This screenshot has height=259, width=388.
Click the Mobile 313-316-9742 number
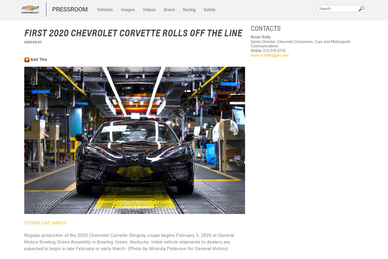coord(268,51)
